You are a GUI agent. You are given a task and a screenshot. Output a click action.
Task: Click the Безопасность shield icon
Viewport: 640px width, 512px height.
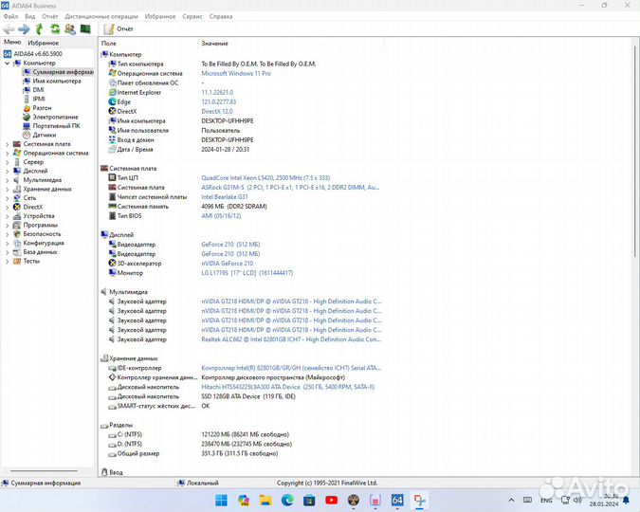pyautogui.click(x=17, y=234)
